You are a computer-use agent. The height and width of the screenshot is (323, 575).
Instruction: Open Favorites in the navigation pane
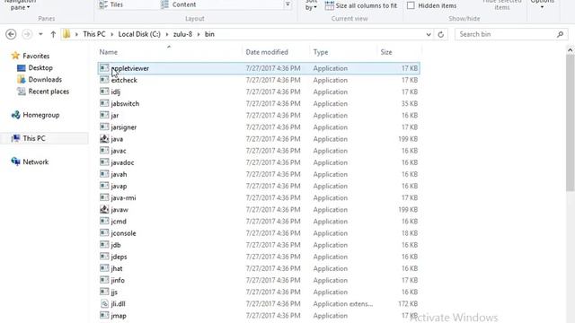tap(36, 56)
